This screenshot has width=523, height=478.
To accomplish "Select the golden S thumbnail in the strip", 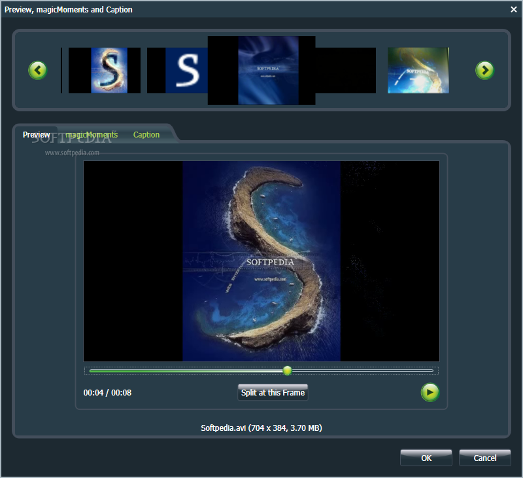I will pyautogui.click(x=105, y=70).
